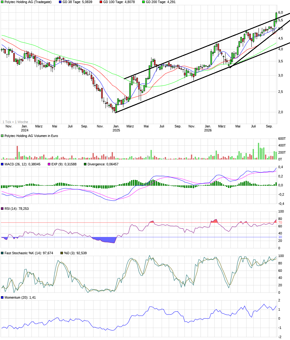Image resolution: width=290 pixels, height=340 pixels.
Task: Click the magenta EXP (9) legend square
Action: pyautogui.click(x=49, y=164)
